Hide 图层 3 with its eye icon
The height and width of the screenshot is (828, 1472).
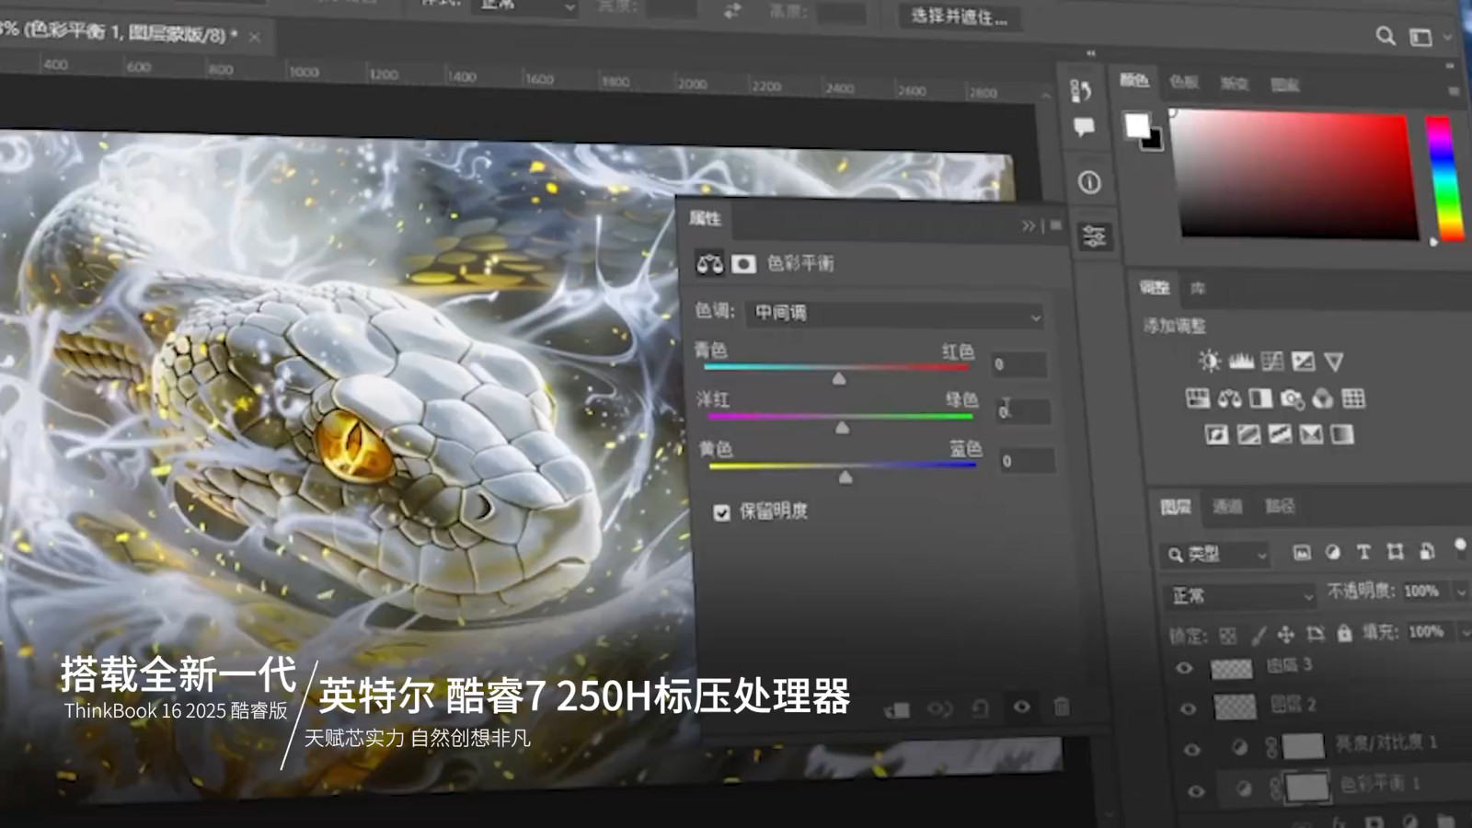(x=1184, y=668)
